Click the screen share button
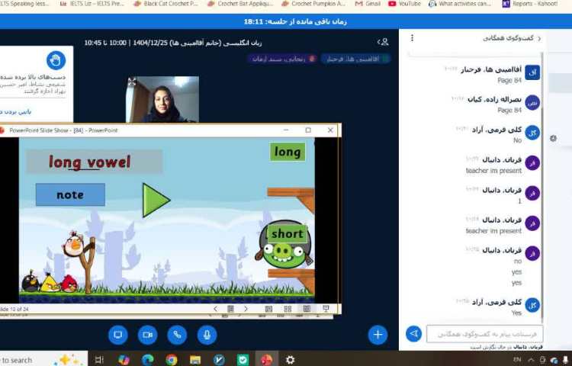Screen dimensions: 572x366 118,335
